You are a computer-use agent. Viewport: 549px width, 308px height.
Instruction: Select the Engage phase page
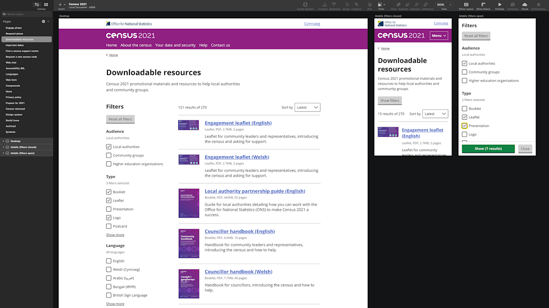point(14,28)
